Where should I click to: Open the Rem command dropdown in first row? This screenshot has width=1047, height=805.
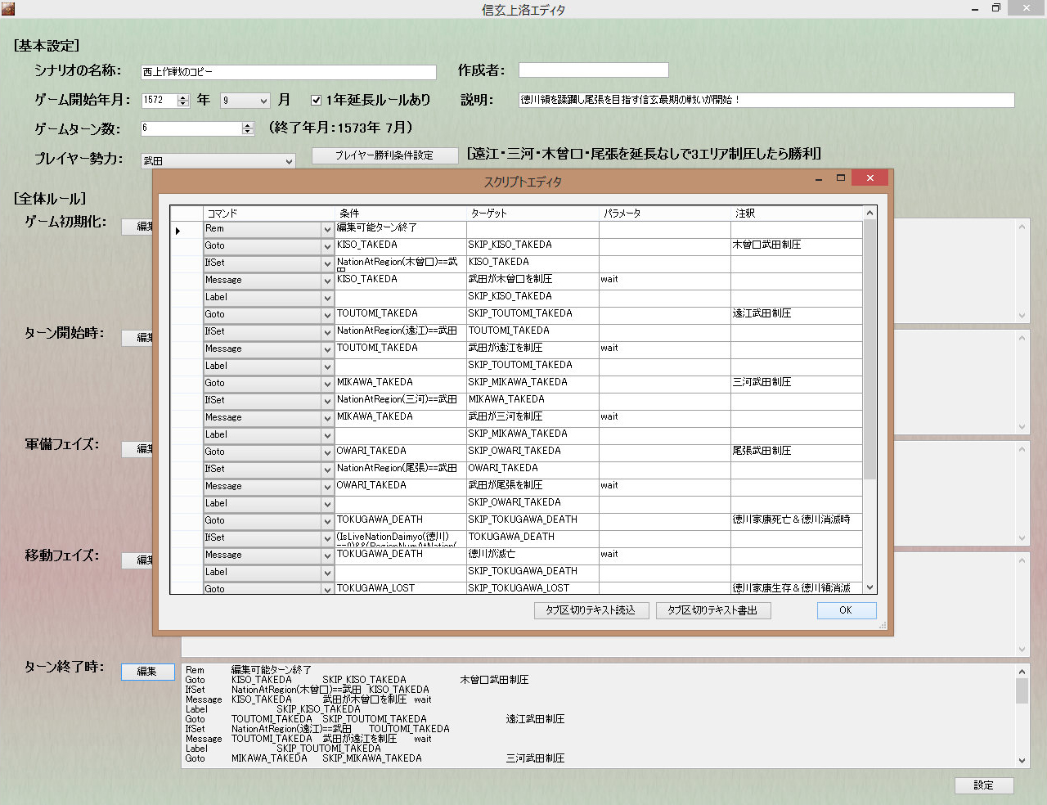(327, 230)
